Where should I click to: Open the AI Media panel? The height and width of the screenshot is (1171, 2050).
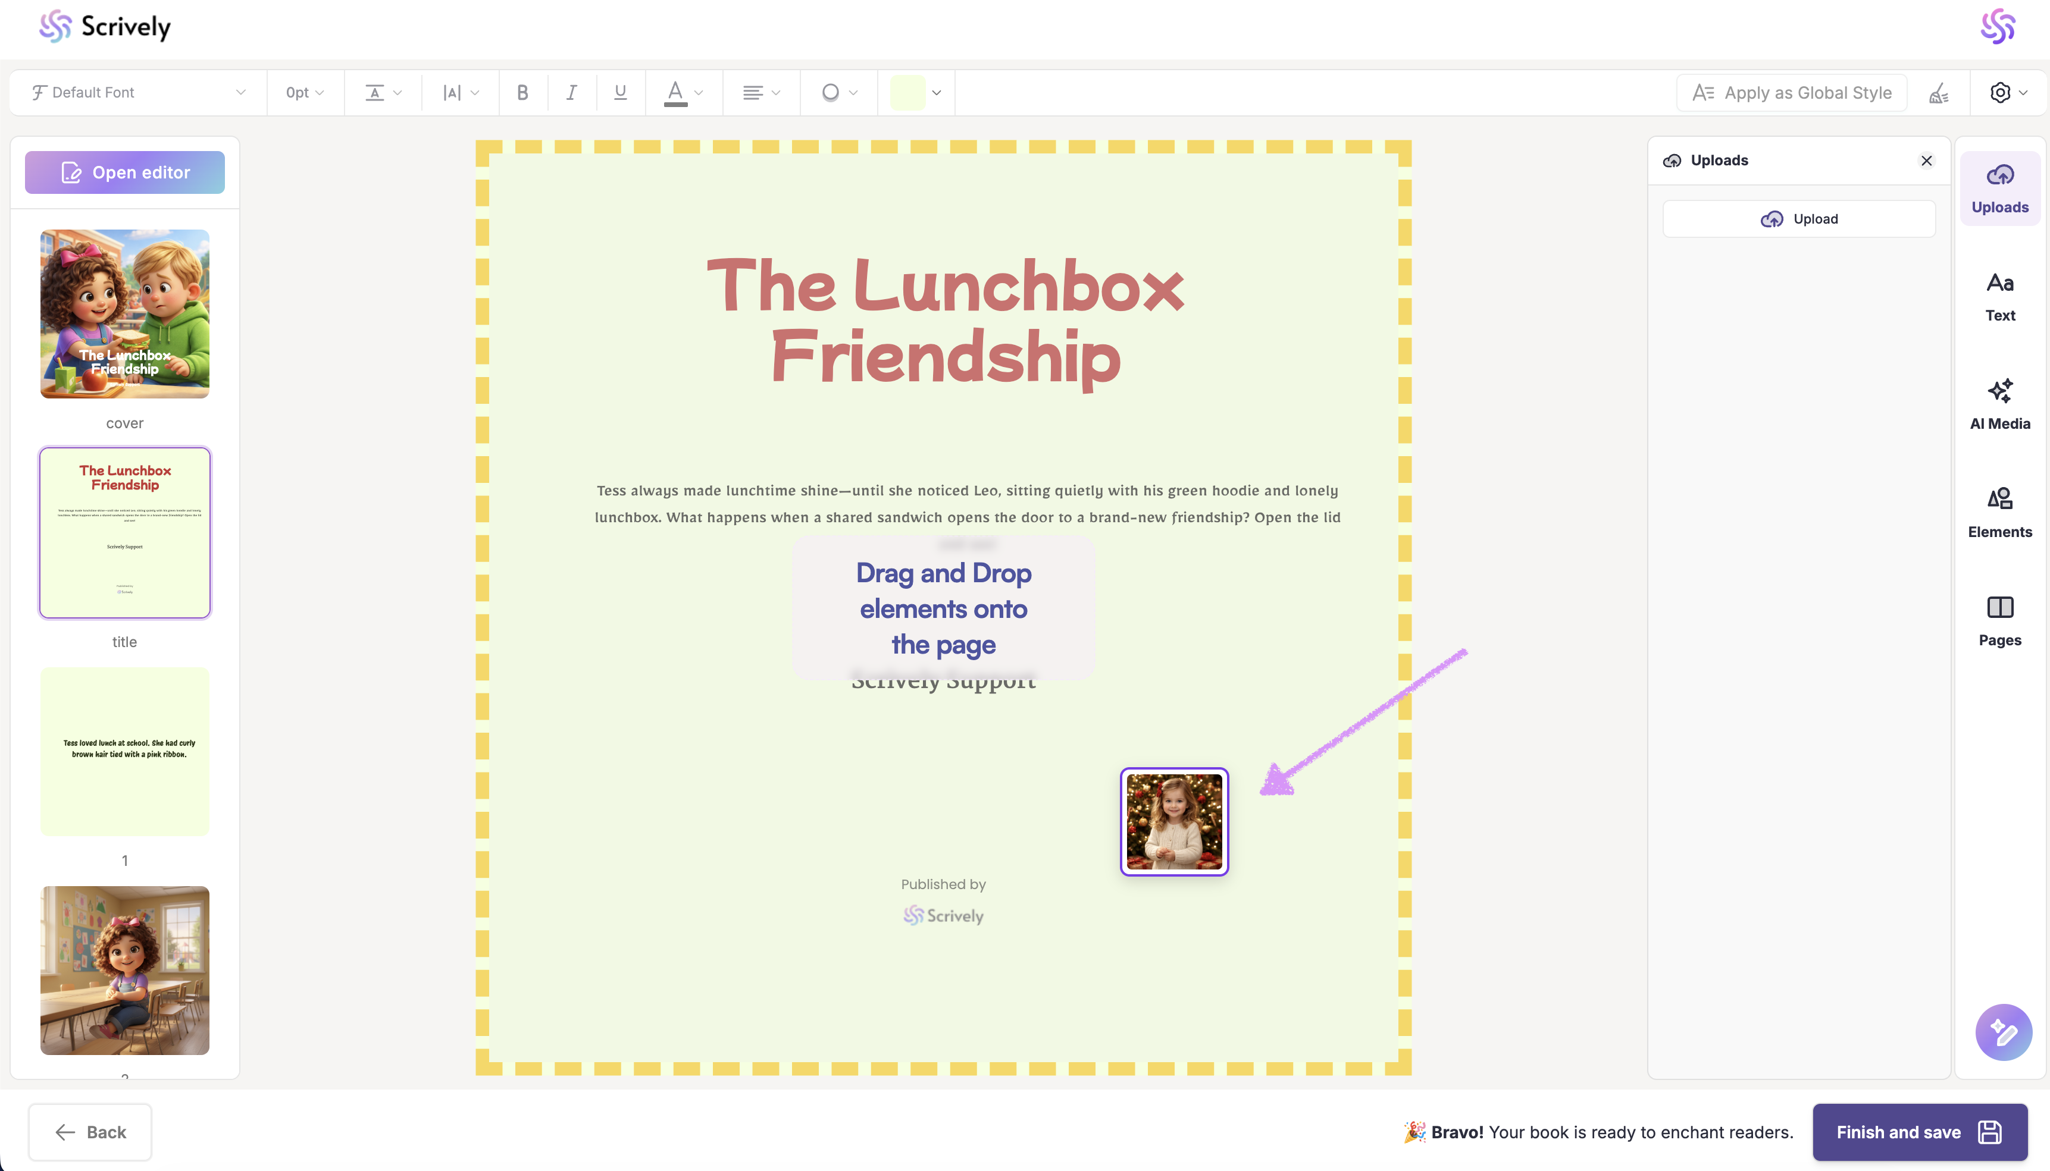click(x=1999, y=404)
